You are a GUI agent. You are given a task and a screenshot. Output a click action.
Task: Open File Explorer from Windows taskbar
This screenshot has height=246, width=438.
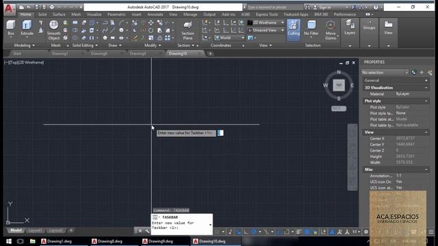33,241
